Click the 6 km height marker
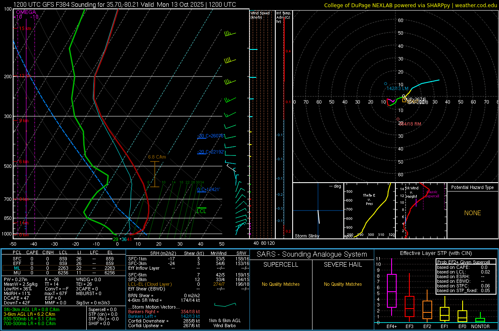 pyautogui.click(x=24, y=161)
